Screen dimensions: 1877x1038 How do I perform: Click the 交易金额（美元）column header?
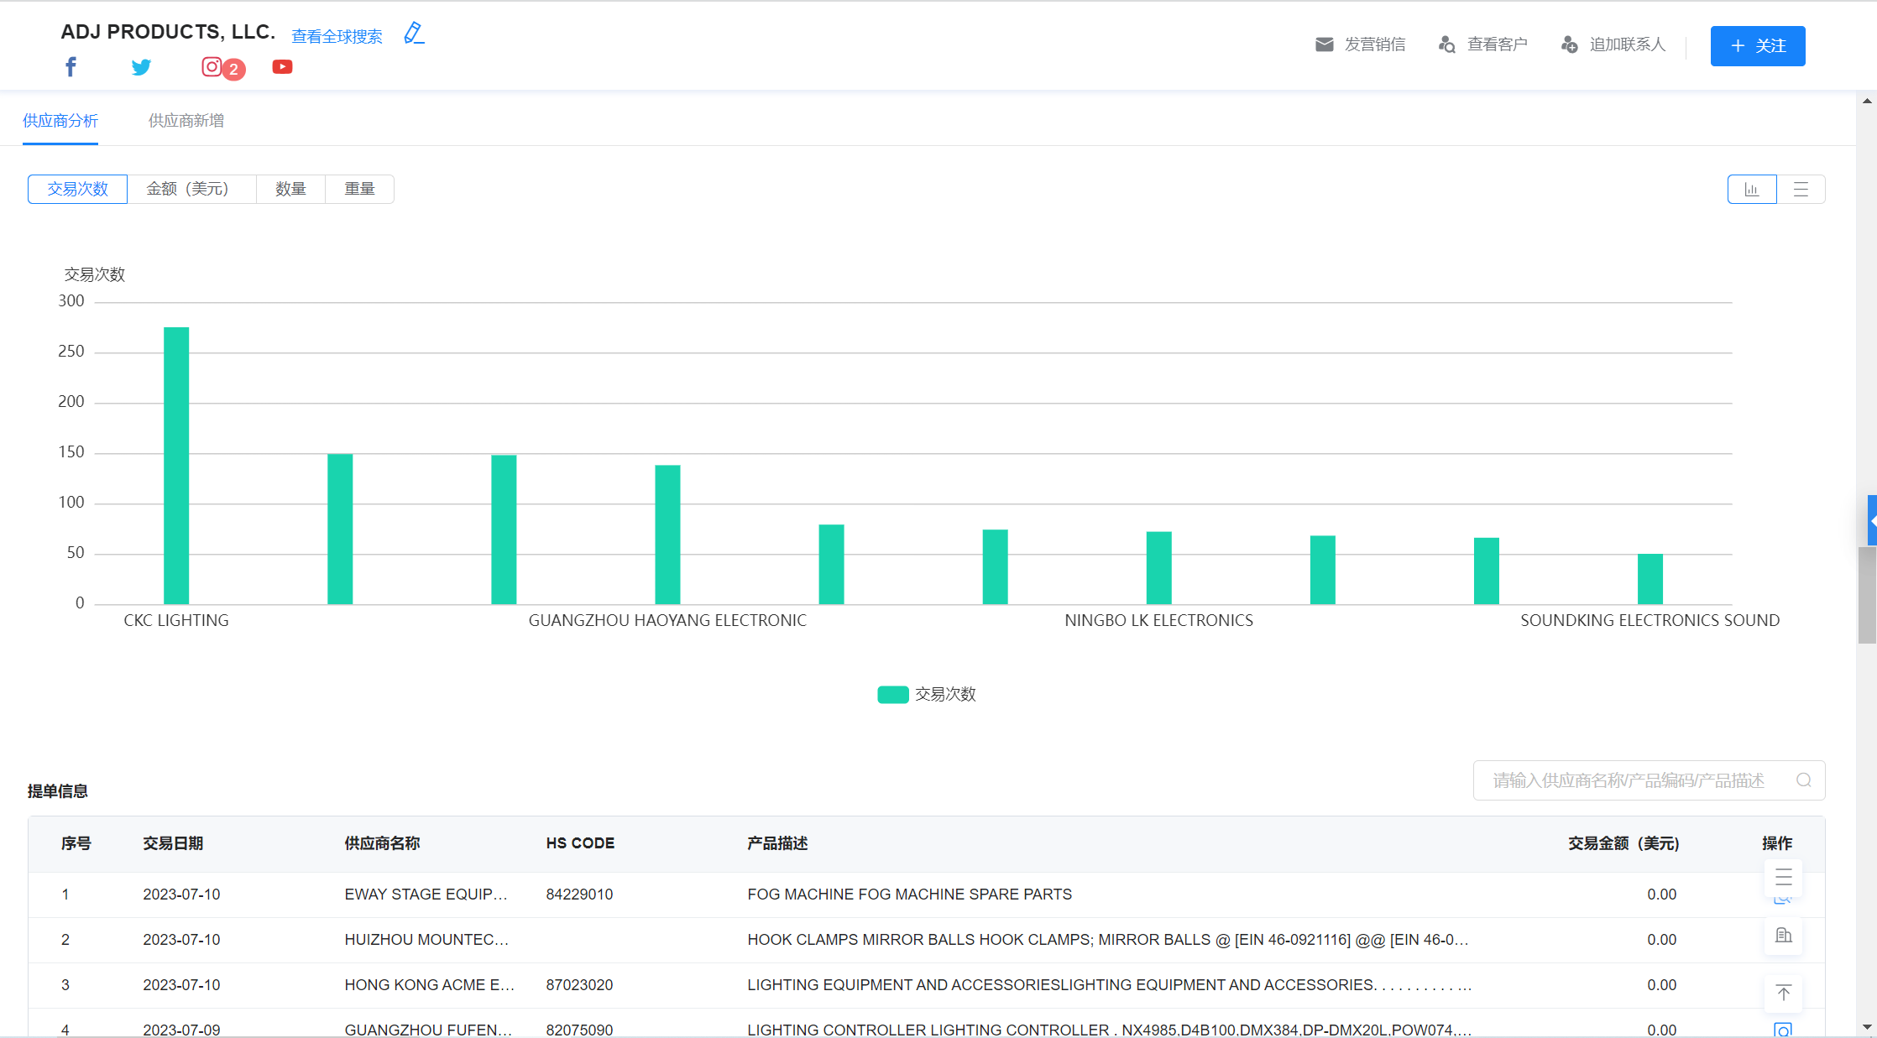coord(1623,843)
